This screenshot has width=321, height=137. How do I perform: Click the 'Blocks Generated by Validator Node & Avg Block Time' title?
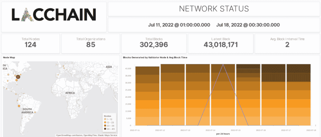coord(155,57)
